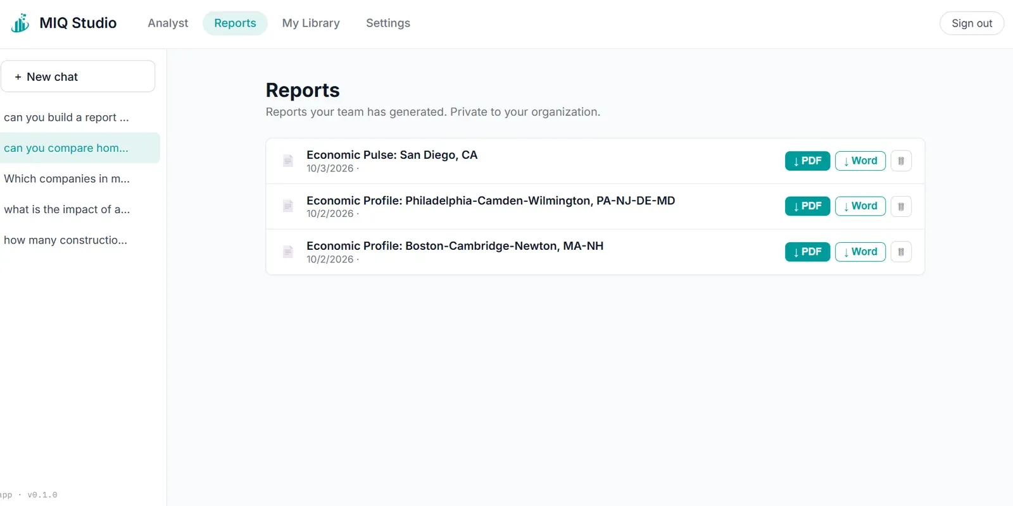Screen dimensions: 1013x506
Task: Download Philadelphia report as PDF
Action: coord(807,206)
